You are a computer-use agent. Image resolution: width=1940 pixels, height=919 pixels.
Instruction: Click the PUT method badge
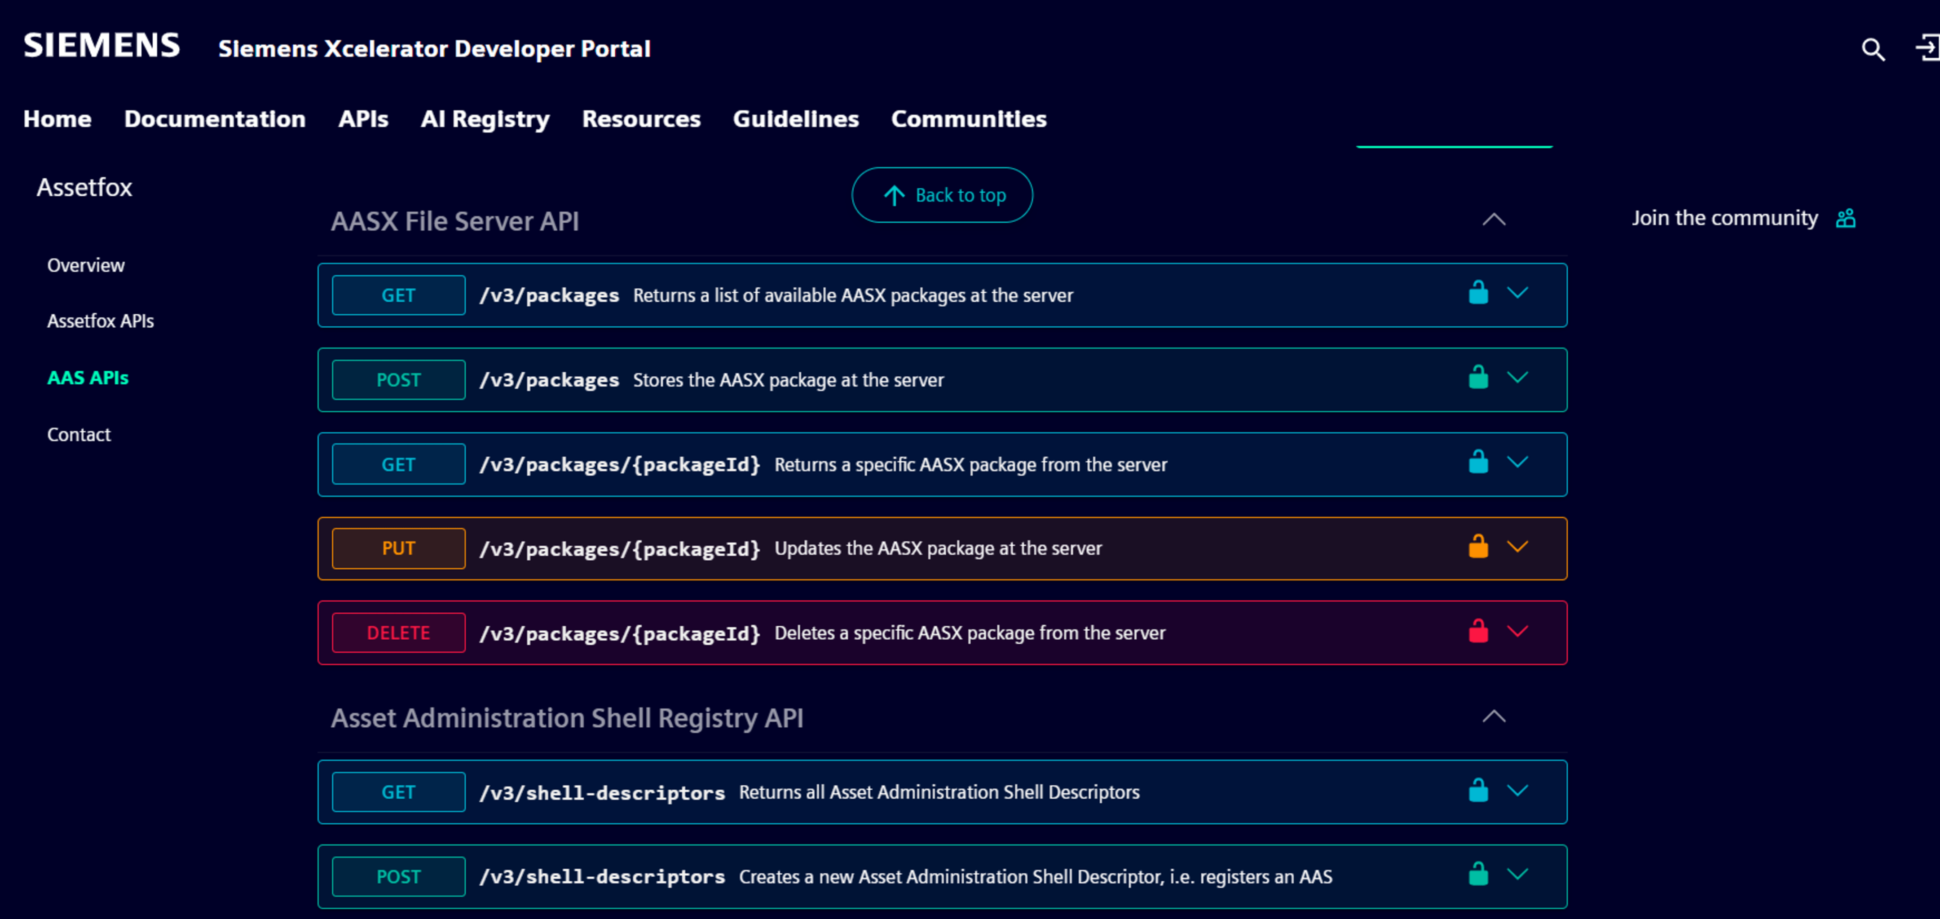(398, 549)
